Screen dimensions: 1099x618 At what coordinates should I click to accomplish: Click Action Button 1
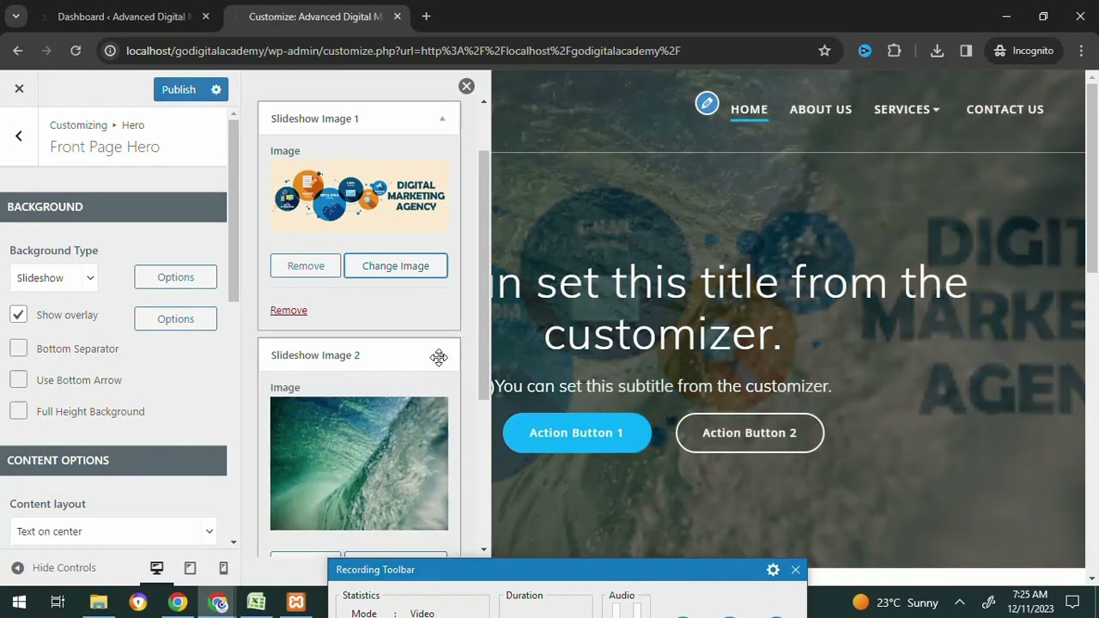(576, 433)
